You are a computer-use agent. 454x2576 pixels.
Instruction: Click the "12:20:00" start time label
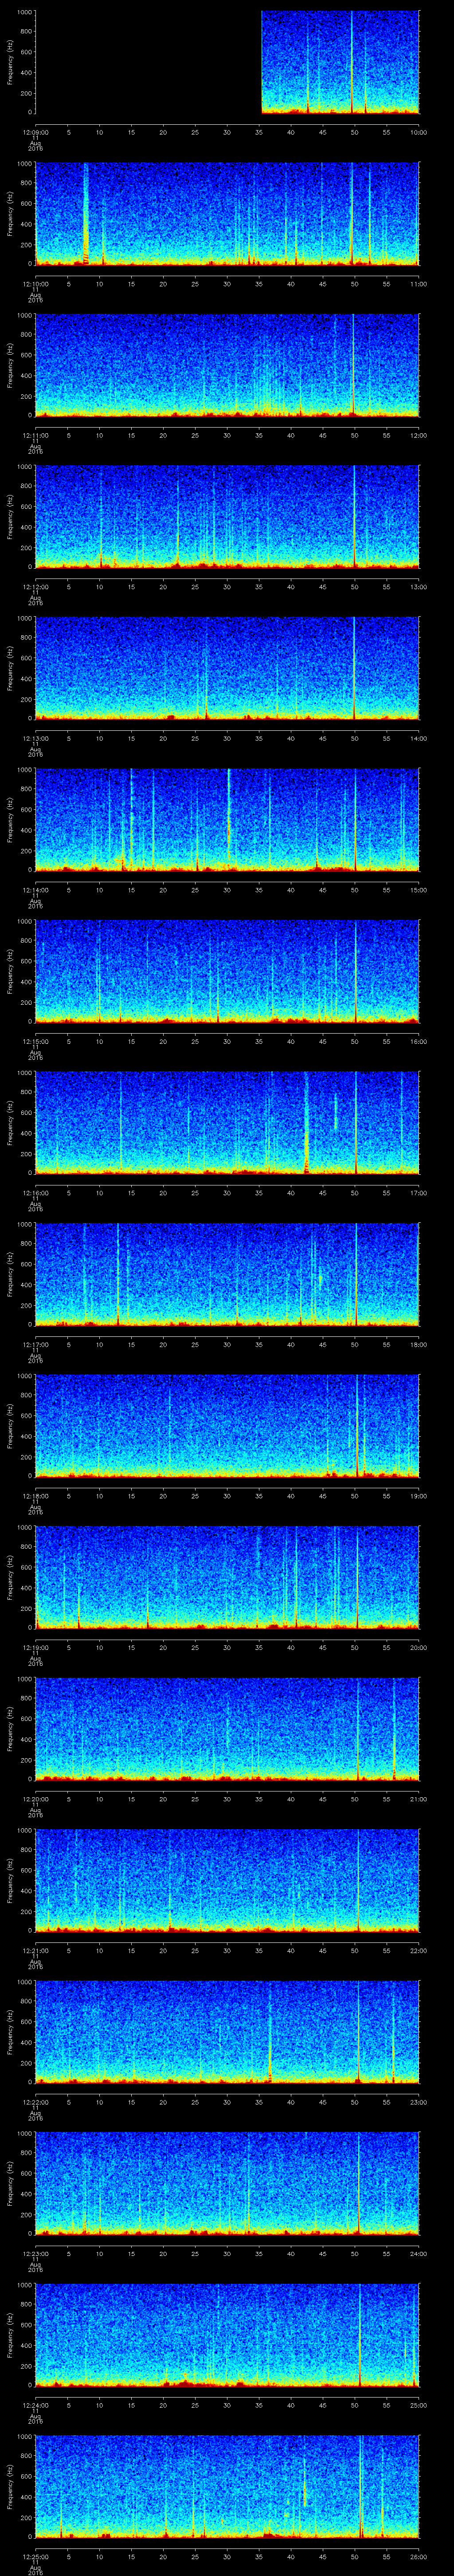35,1799
